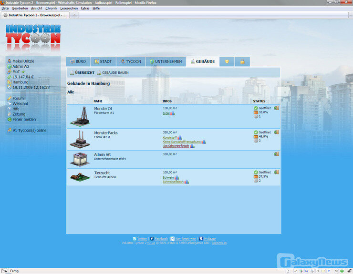Click Fehler melden in the sidebar
353x274 pixels.
[24, 120]
